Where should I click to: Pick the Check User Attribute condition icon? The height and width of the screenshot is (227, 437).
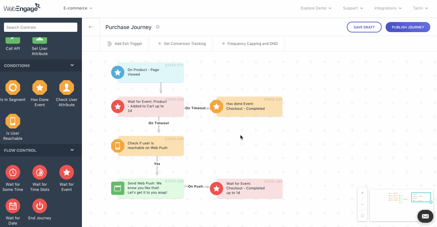pyautogui.click(x=67, y=88)
